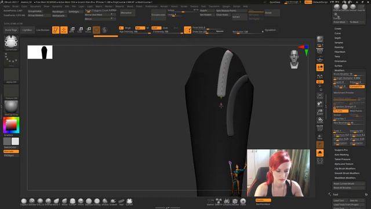Toggle Constant Tilt in Modifiers
Screen dimensions: 371x209
(357, 87)
